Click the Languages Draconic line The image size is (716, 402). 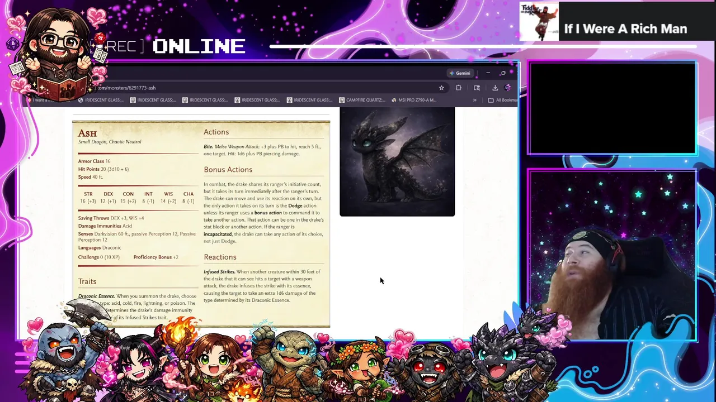(100, 248)
